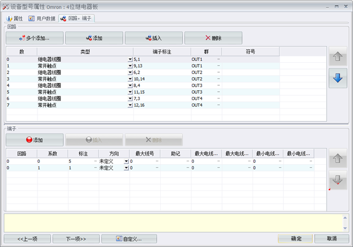Click the up arrow beside the terminal table
Image resolution: width=353 pixels, height=247 pixels.
(x=338, y=159)
